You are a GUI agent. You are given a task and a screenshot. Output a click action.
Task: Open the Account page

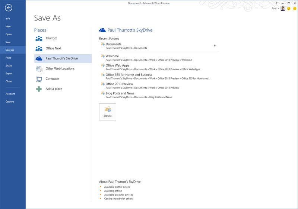10,94
